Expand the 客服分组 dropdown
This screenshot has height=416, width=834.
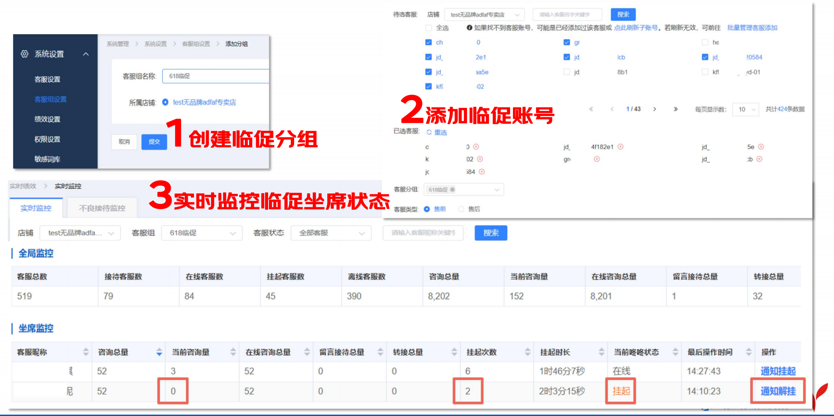464,190
